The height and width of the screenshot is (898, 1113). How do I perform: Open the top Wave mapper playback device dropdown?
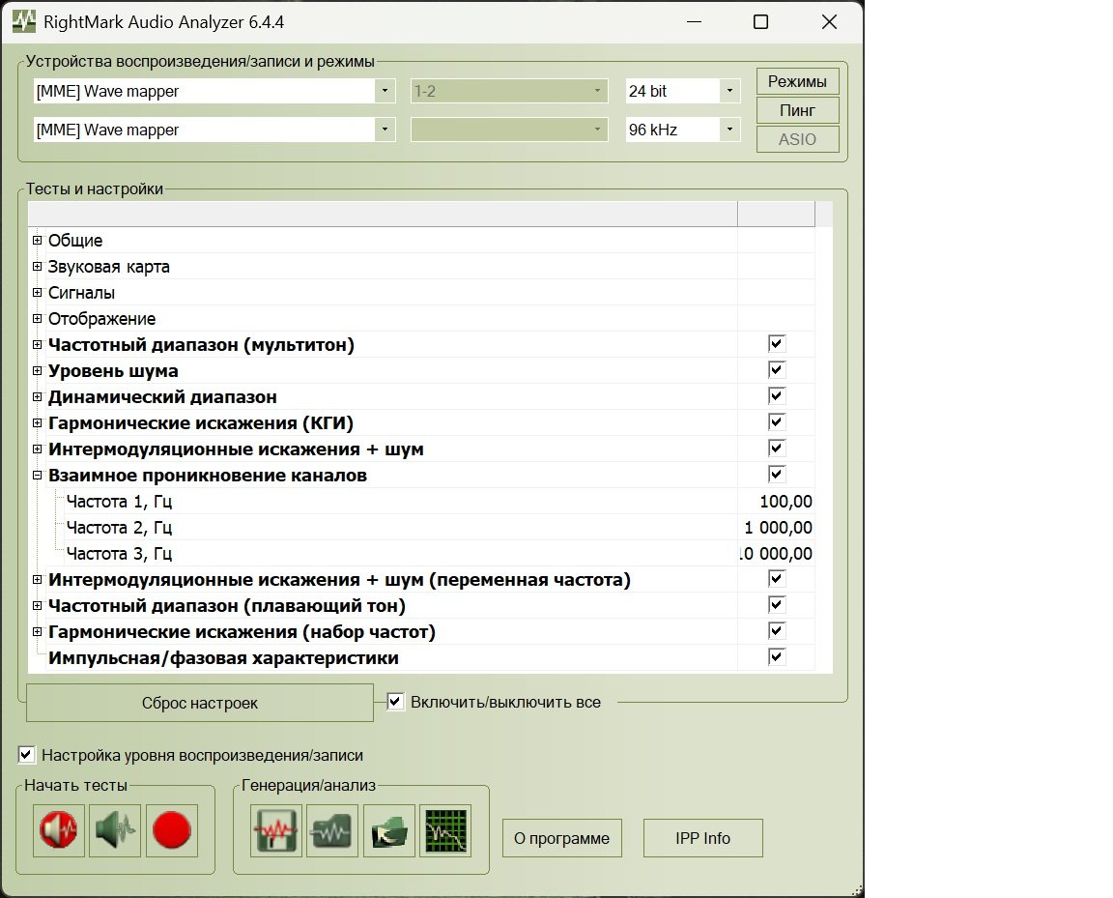tap(385, 91)
